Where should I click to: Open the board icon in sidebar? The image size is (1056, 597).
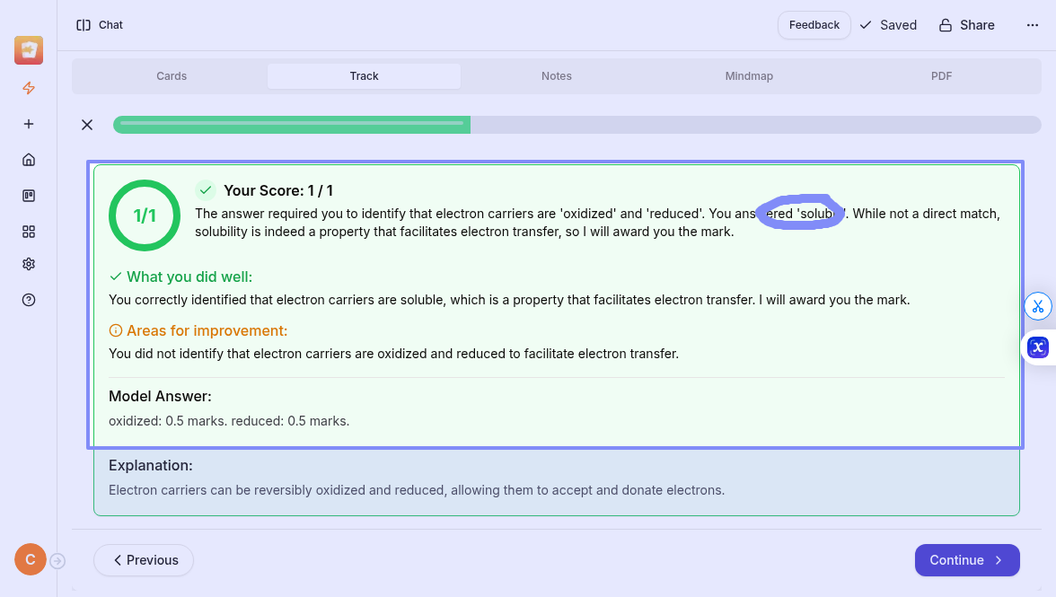(x=29, y=196)
